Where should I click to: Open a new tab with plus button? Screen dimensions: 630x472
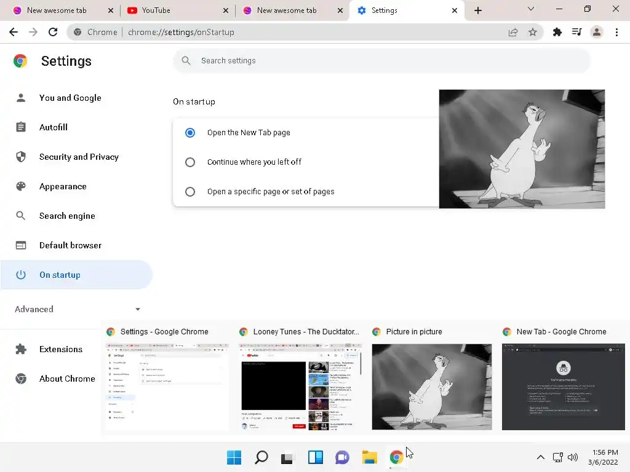click(x=477, y=10)
